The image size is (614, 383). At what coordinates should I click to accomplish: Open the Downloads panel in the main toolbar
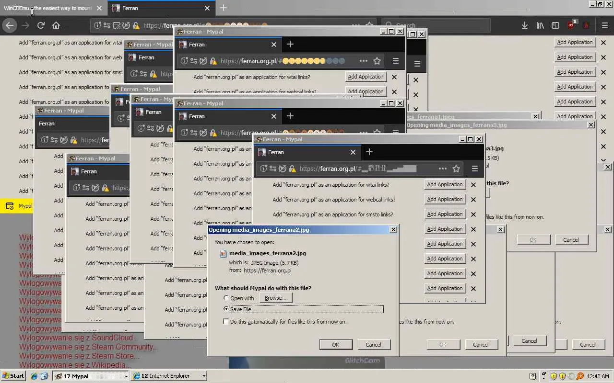pos(525,25)
